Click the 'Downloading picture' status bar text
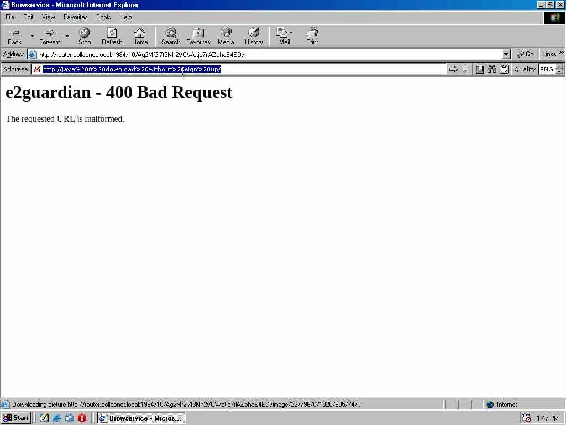The width and height of the screenshot is (566, 425). pos(187,405)
